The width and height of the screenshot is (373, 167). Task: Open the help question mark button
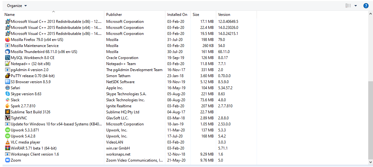point(366,6)
